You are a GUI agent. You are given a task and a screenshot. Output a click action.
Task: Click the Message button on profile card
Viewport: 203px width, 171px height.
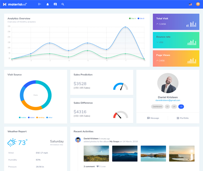pyautogui.click(x=153, y=118)
